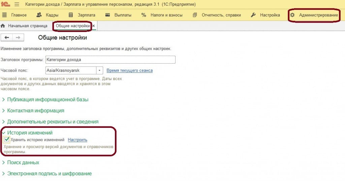This screenshot has width=345, height=181.
Task: Click the Настроить link for change history
Action: tap(77, 140)
